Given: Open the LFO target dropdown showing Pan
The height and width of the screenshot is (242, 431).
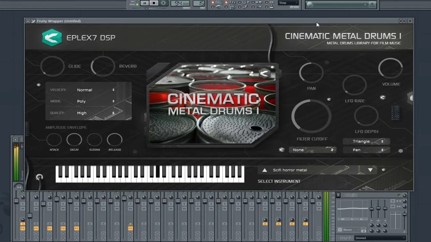Looking at the screenshot, I should coord(366,150).
